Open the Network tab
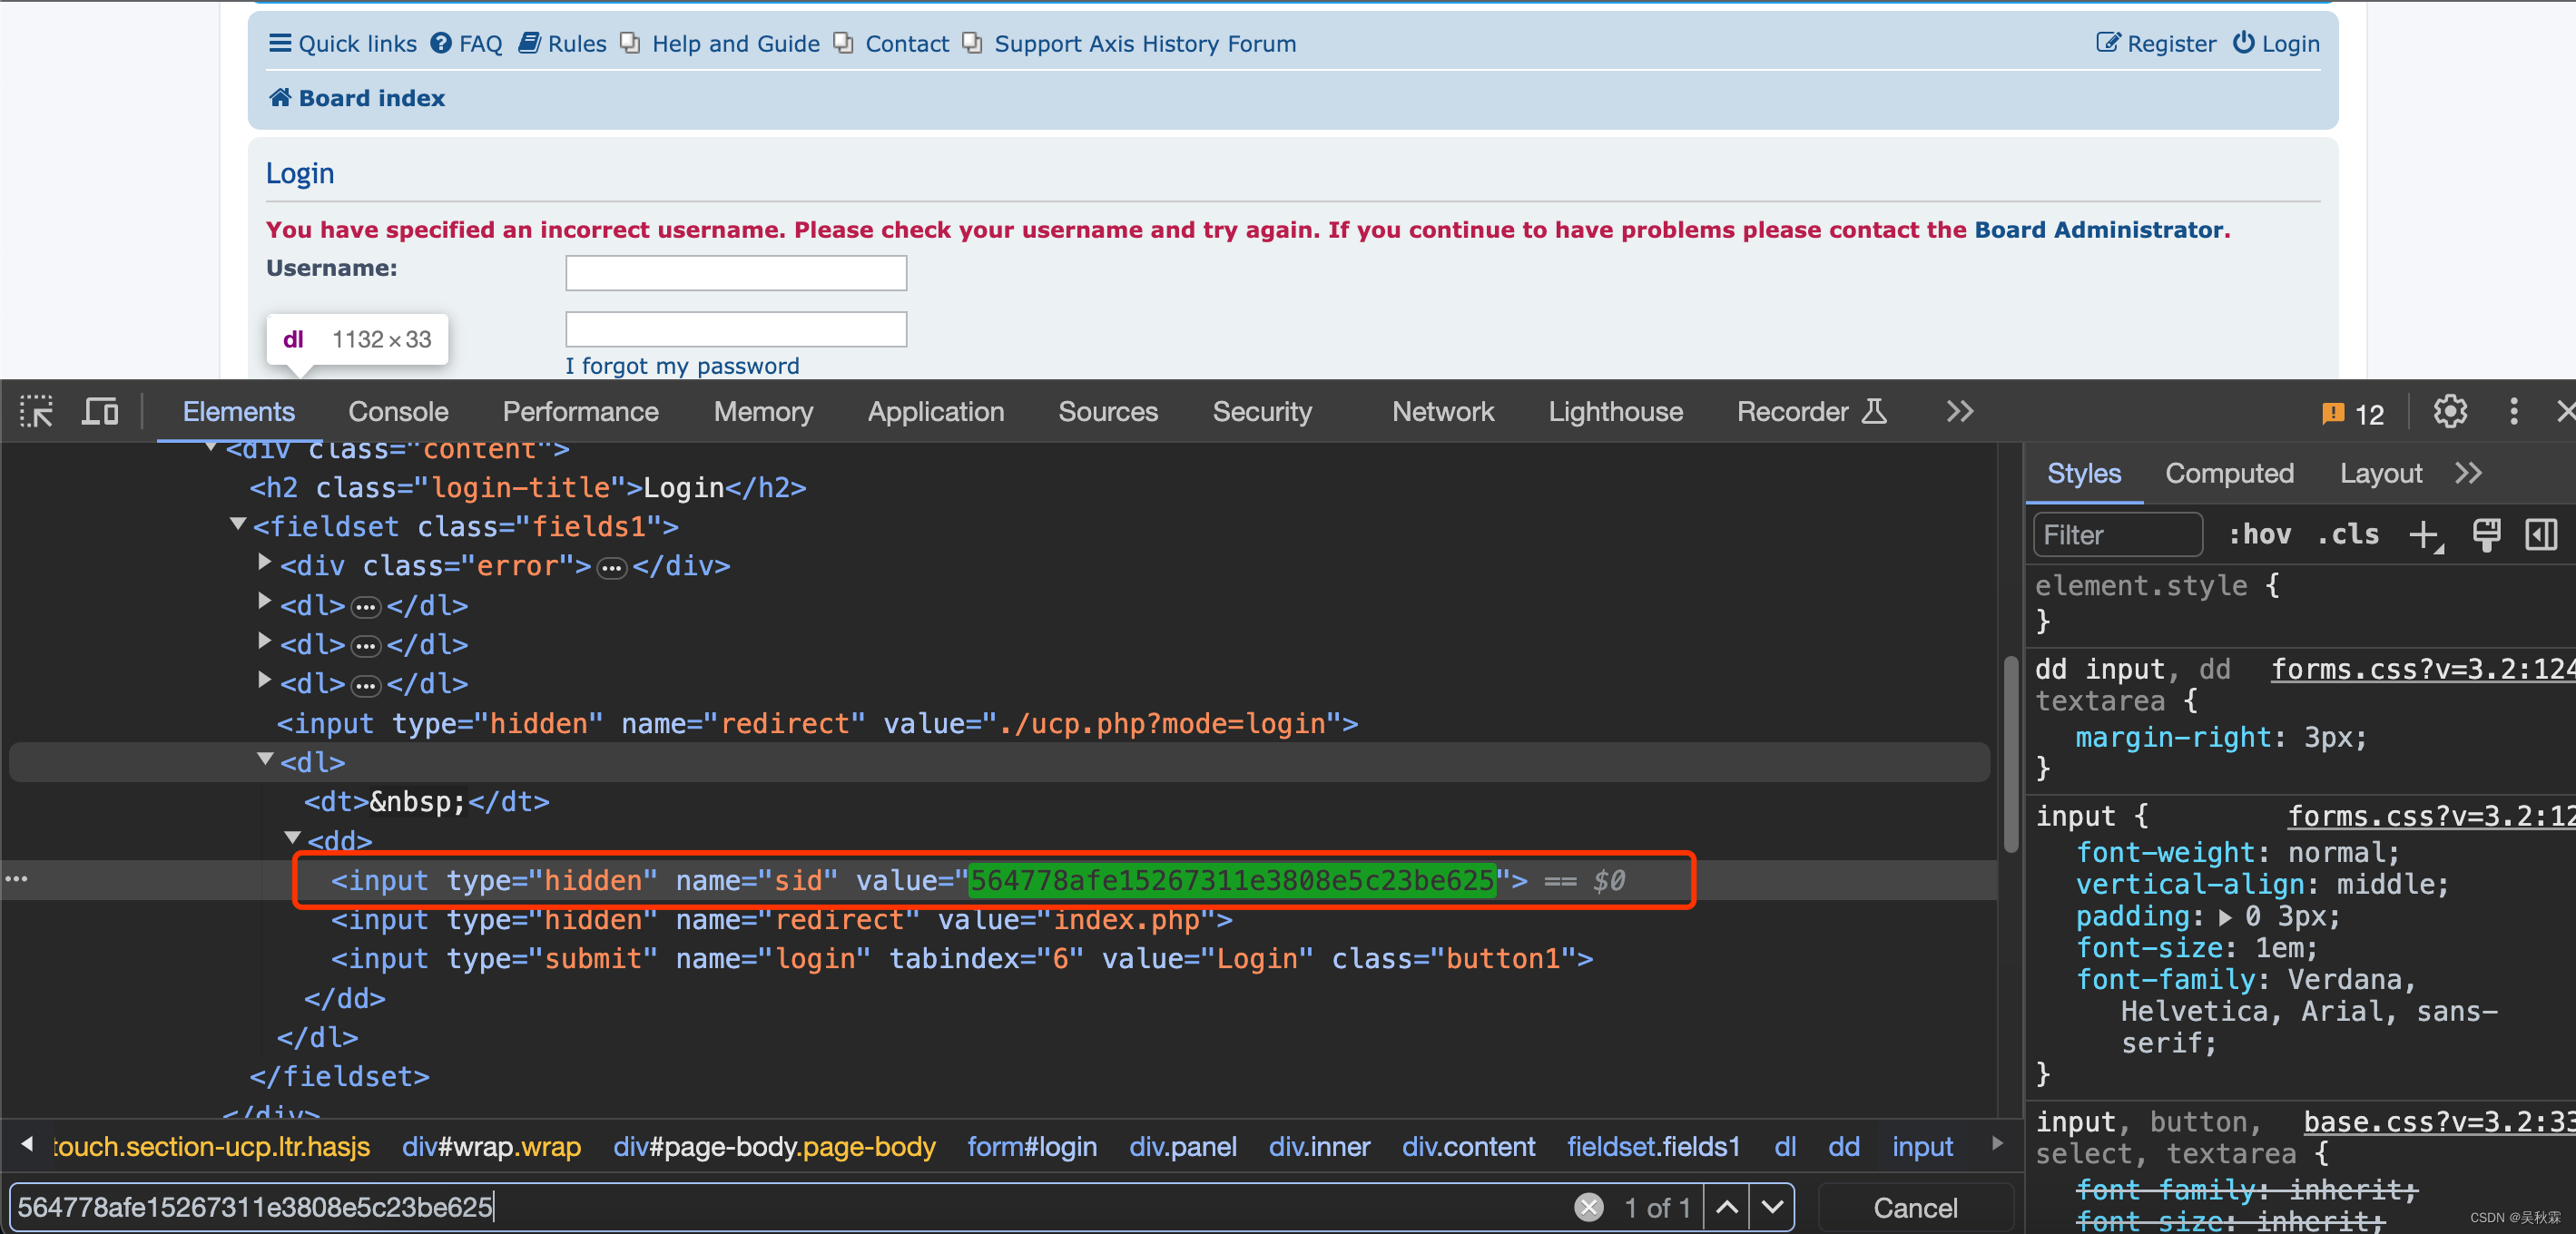This screenshot has height=1234, width=2576. coord(1443,412)
